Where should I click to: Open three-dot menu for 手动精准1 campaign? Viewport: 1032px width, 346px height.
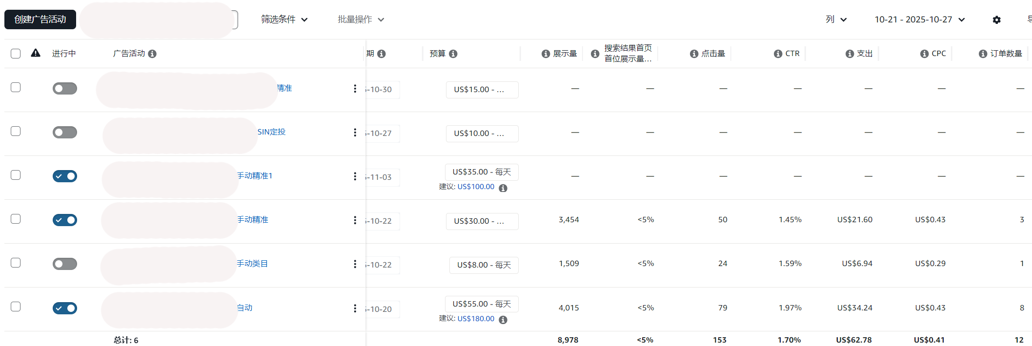pos(355,176)
